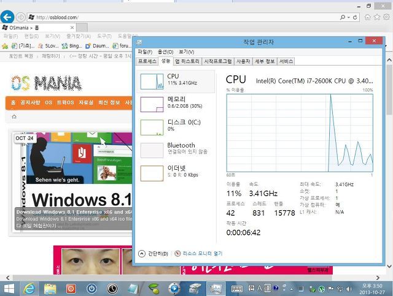The image size is (393, 296).
Task: Toggle the 한 Korean input mode indicator
Action: [x=251, y=288]
